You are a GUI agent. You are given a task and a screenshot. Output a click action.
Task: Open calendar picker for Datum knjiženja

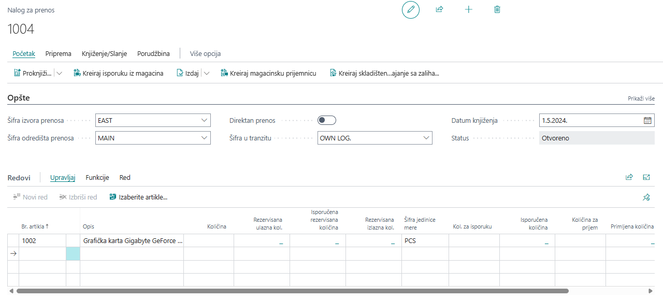[x=647, y=120]
